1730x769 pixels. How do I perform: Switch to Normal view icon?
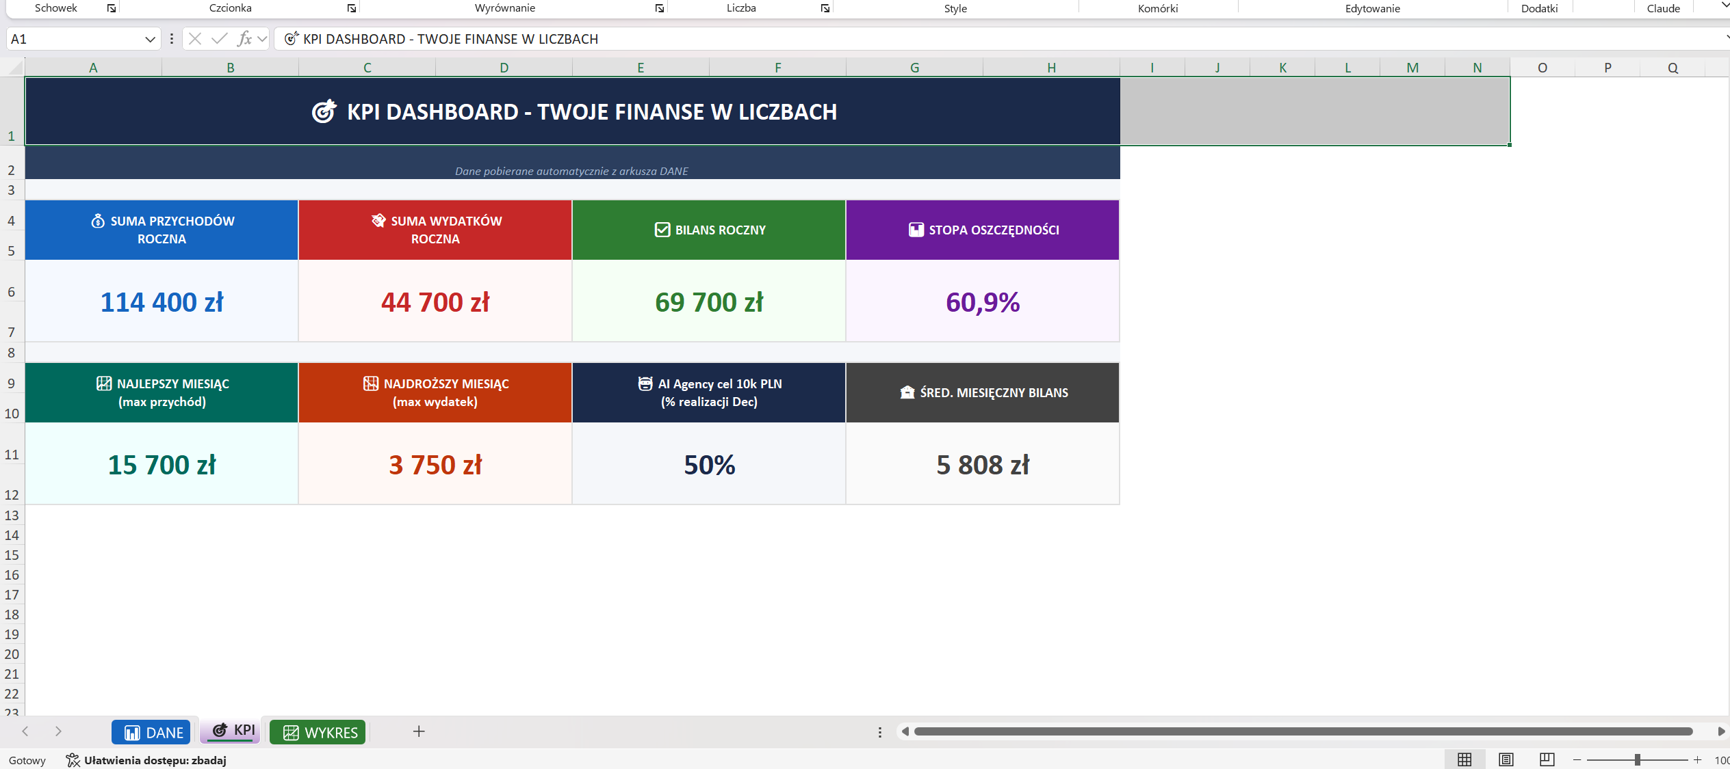click(x=1464, y=759)
